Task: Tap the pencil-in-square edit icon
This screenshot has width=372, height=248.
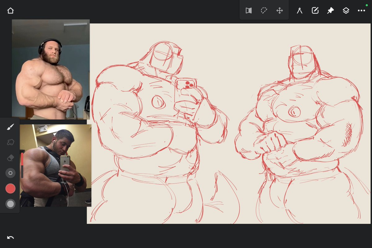Action: [x=315, y=11]
